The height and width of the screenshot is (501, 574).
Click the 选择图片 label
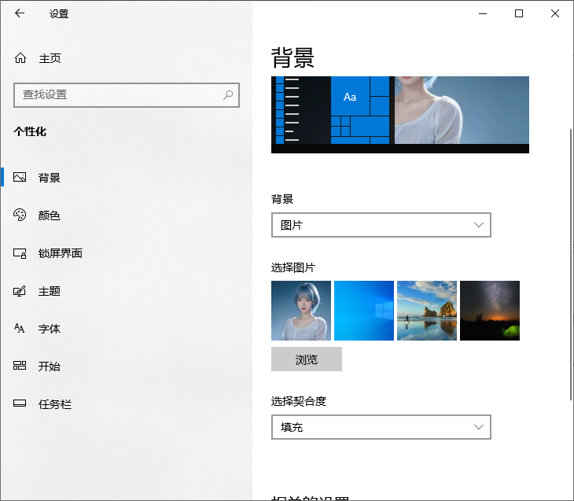point(293,267)
